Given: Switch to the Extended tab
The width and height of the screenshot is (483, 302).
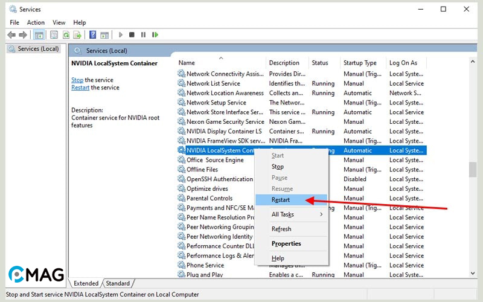Looking at the screenshot, I should pos(86,283).
